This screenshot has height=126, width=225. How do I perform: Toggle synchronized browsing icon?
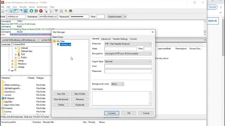[66, 11]
